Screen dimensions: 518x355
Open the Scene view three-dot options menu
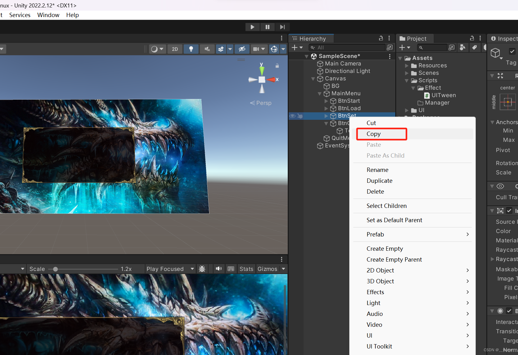282,38
